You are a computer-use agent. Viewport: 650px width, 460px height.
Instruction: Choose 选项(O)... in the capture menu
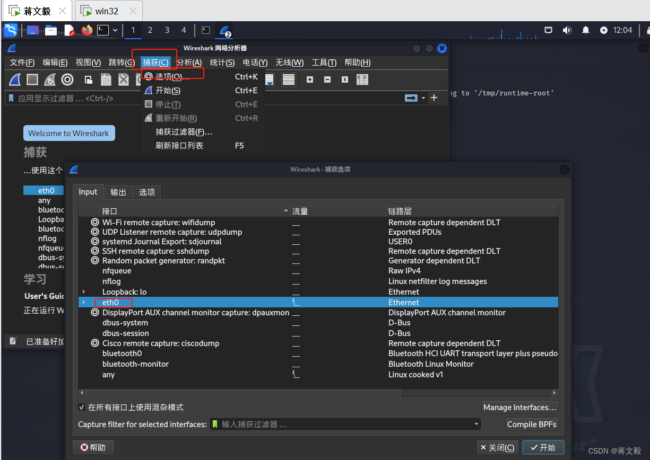click(203, 77)
